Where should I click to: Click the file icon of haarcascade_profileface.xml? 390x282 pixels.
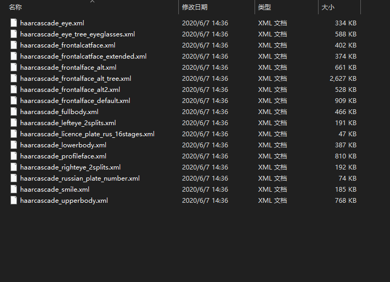[x=14, y=156]
